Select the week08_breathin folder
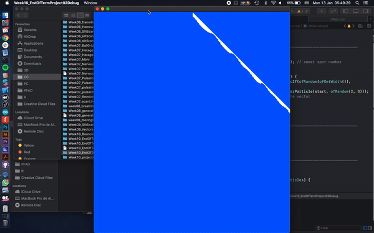This screenshot has width=374, height=233. [x=78, y=106]
